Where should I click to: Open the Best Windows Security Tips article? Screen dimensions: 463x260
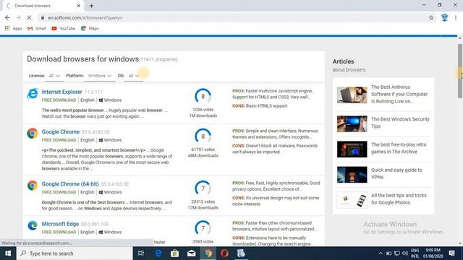[x=400, y=123]
